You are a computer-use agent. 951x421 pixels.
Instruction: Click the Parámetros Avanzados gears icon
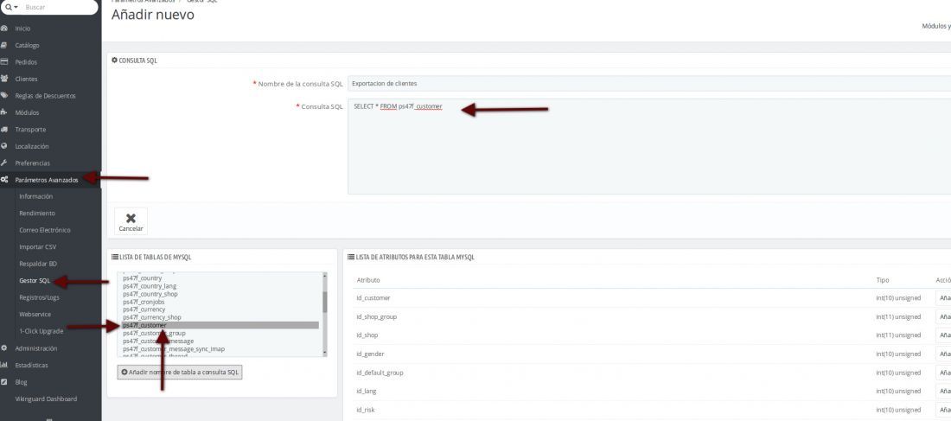click(x=4, y=180)
